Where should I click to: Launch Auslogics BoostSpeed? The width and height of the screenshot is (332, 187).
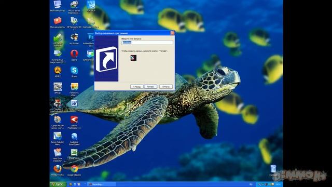(74, 139)
